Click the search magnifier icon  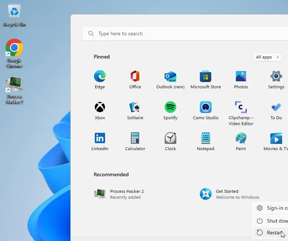click(91, 33)
